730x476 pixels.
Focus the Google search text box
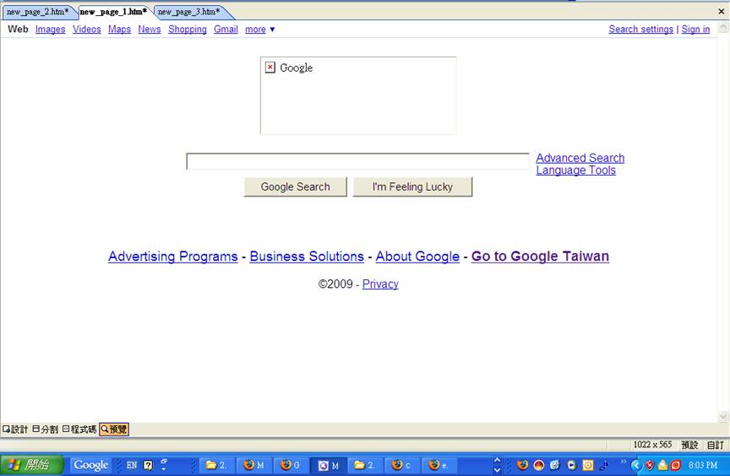pyautogui.click(x=357, y=161)
